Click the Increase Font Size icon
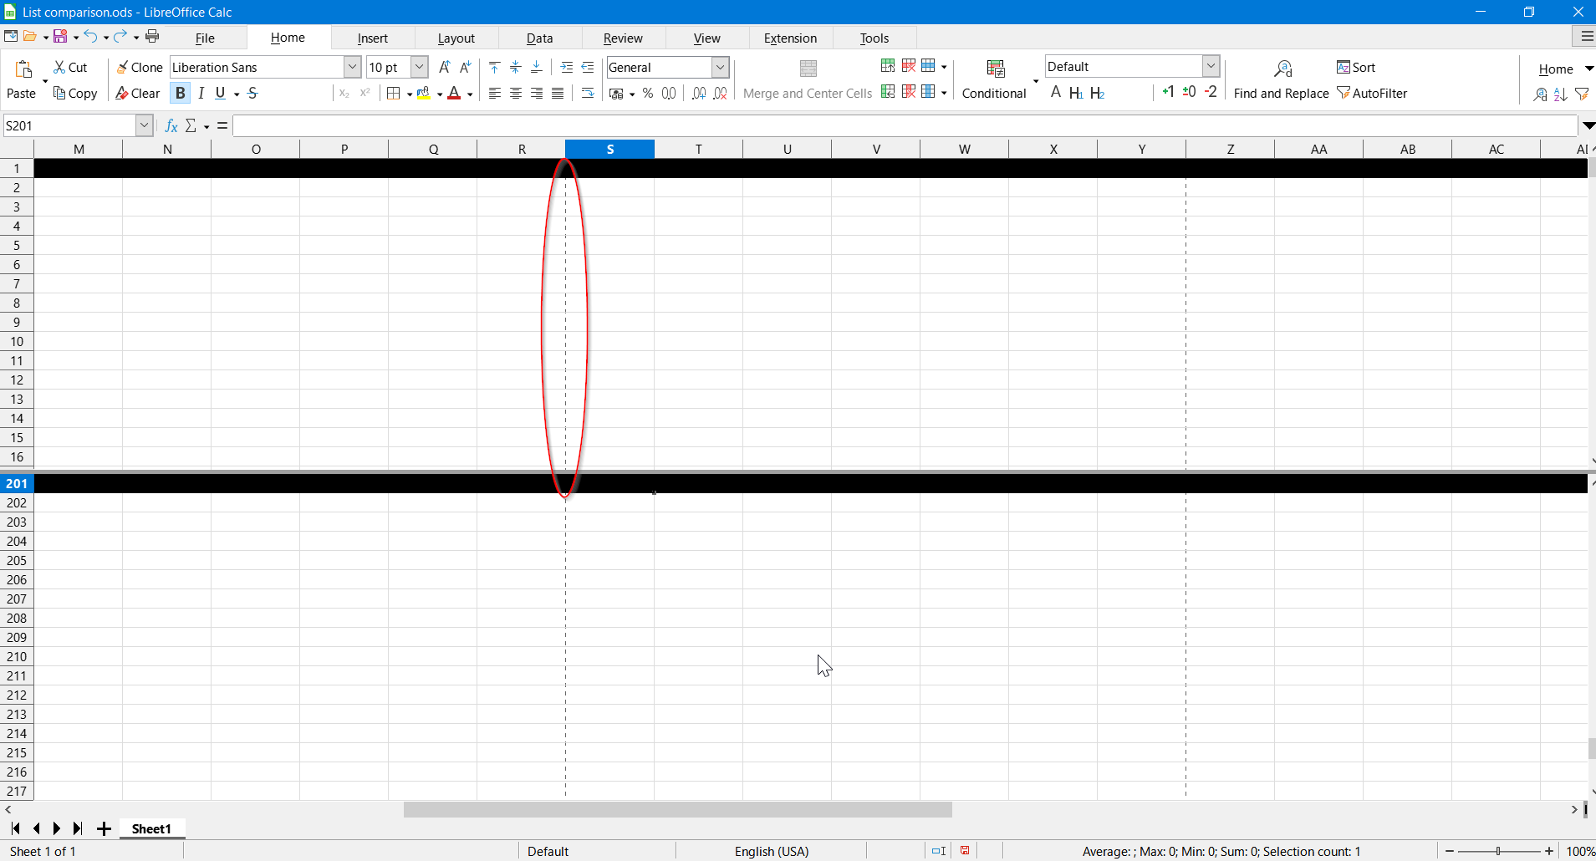The width and height of the screenshot is (1596, 861). [444, 67]
